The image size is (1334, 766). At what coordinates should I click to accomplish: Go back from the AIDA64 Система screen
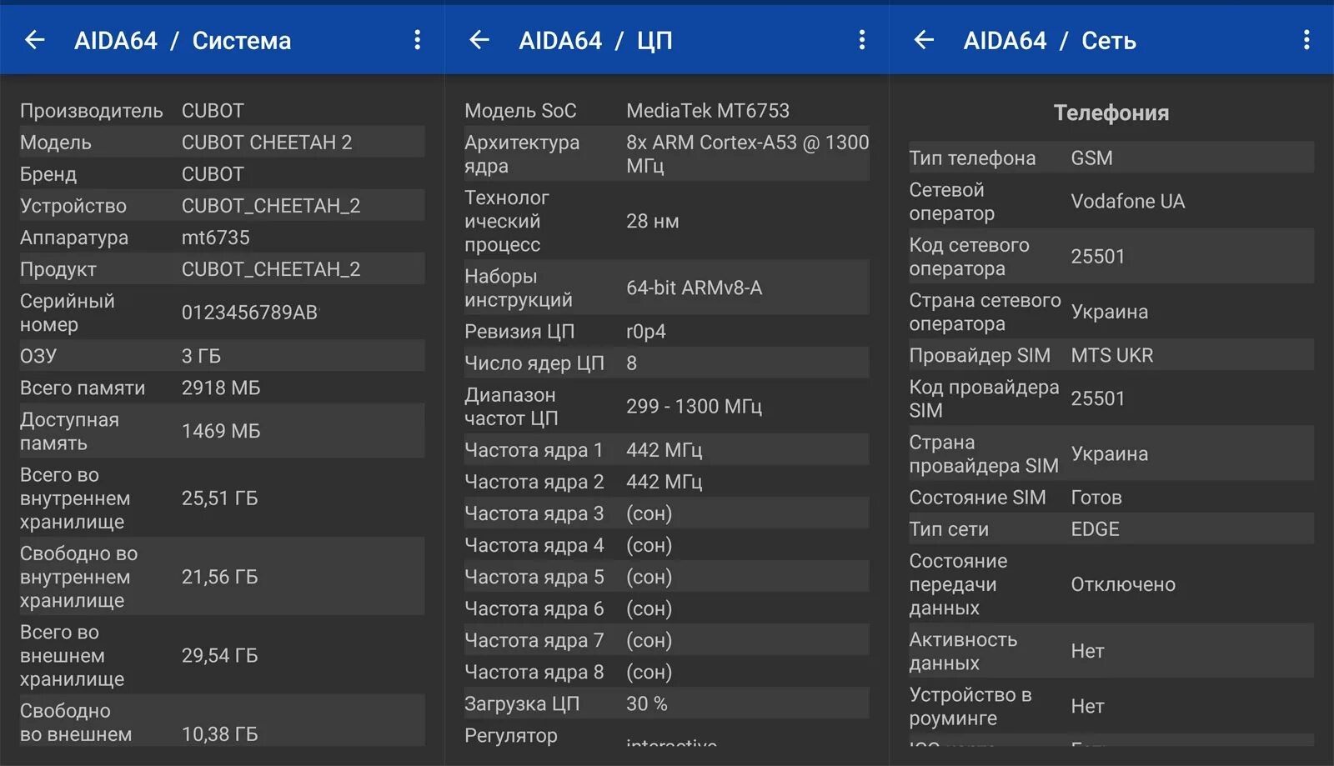click(x=35, y=40)
